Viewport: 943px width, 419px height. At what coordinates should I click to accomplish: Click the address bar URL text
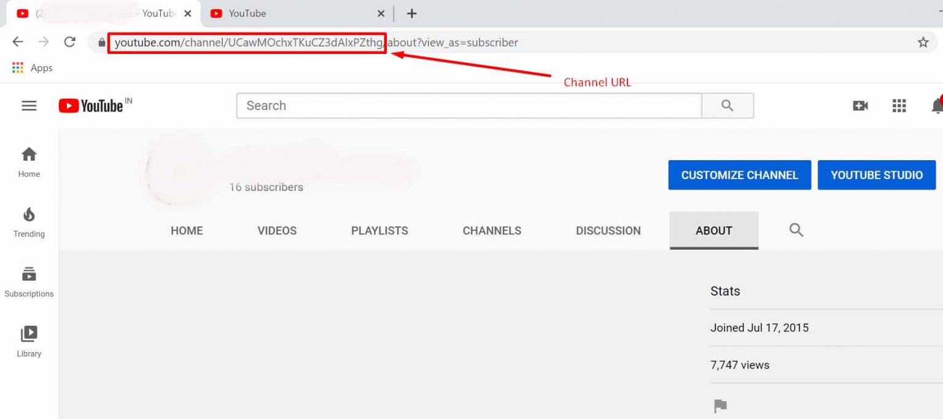(x=316, y=42)
